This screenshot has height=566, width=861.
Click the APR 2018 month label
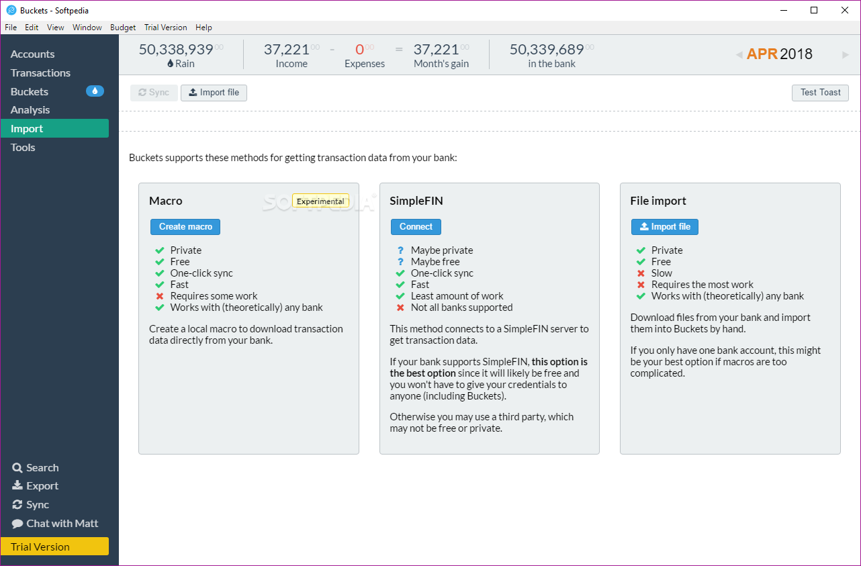tap(780, 54)
